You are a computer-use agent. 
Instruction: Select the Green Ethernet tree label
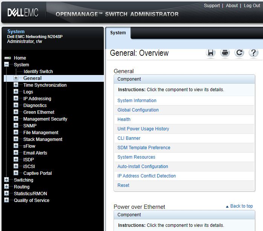pos(39,112)
